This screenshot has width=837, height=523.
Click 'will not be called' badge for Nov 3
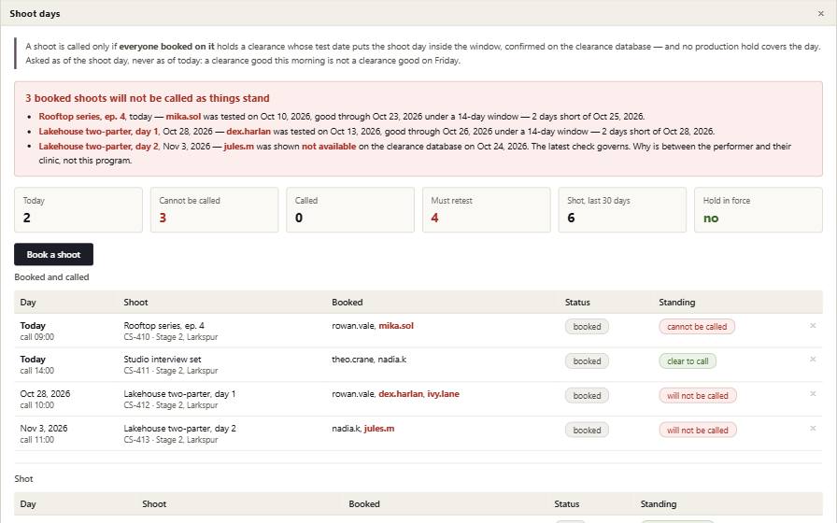coord(698,431)
